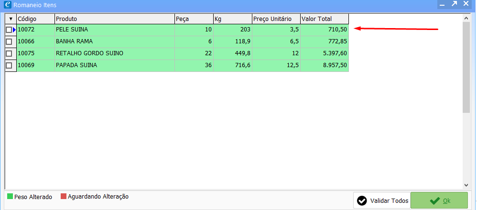Click the checkmark icon on Validar Todos
Screen dimensions: 477x210
tap(362, 200)
